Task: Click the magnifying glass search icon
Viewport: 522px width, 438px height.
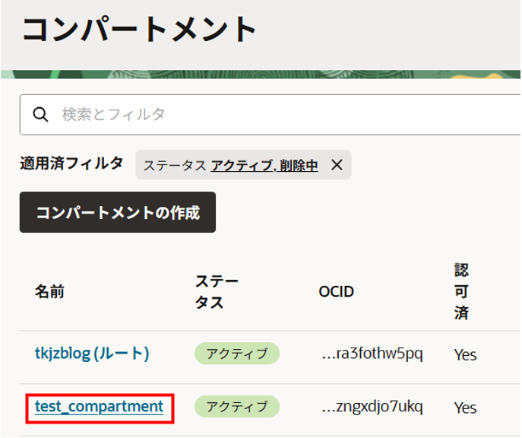Action: [x=40, y=115]
